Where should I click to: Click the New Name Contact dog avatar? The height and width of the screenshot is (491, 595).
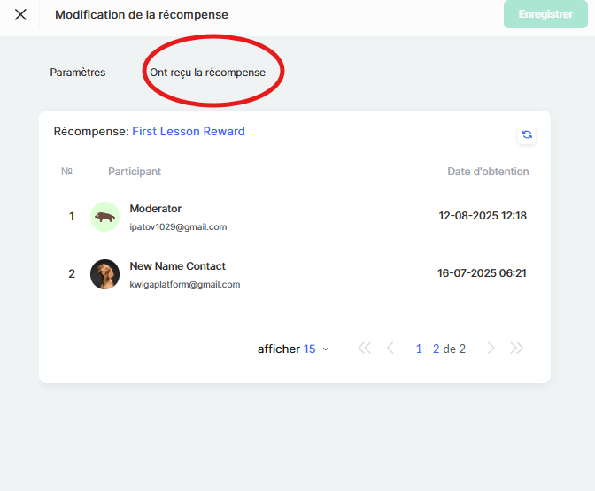(x=104, y=274)
